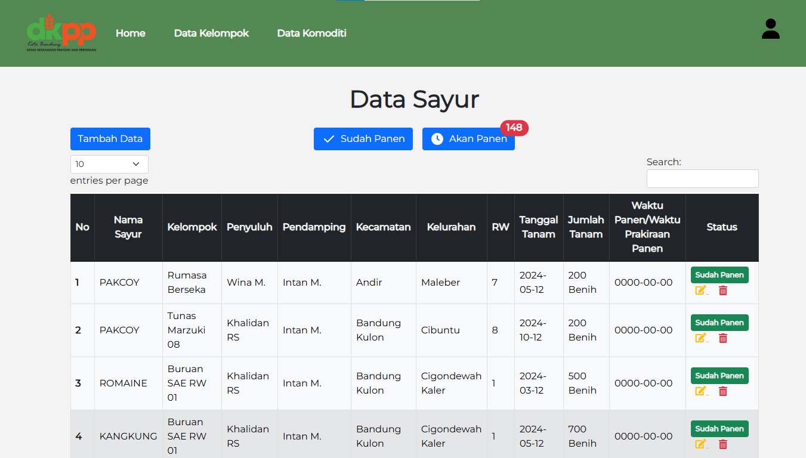Click the DKPP logo
The width and height of the screenshot is (806, 458).
pyautogui.click(x=61, y=33)
